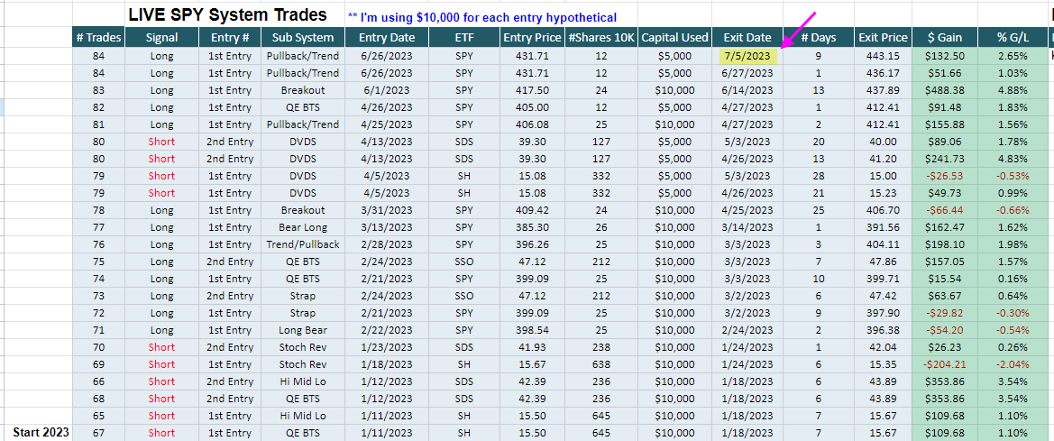Click the '% G/L' column header
Screen dimensions: 1054x441
1012,38
